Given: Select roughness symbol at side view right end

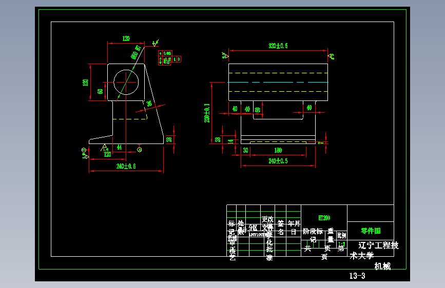Looking at the screenshot, I should pos(331,56).
